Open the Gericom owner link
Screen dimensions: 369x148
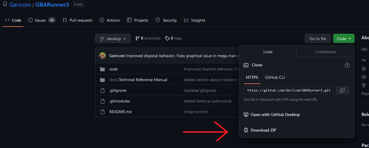click(x=20, y=5)
